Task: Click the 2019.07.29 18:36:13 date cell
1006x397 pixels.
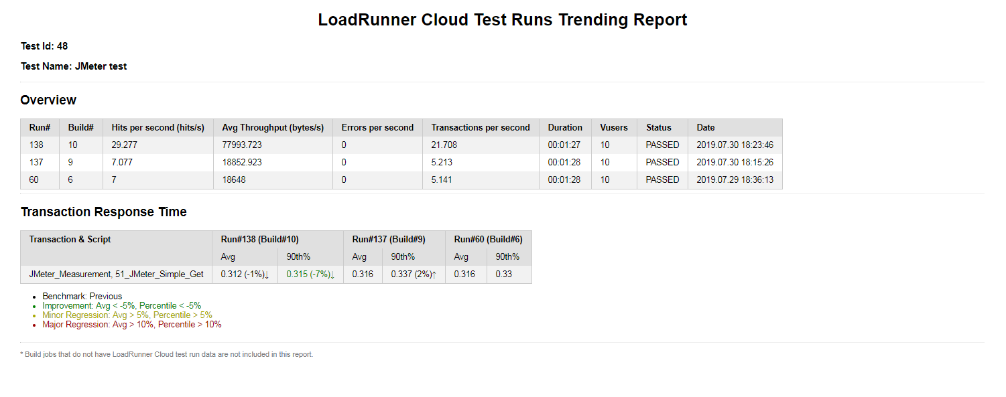Action: pos(735,179)
